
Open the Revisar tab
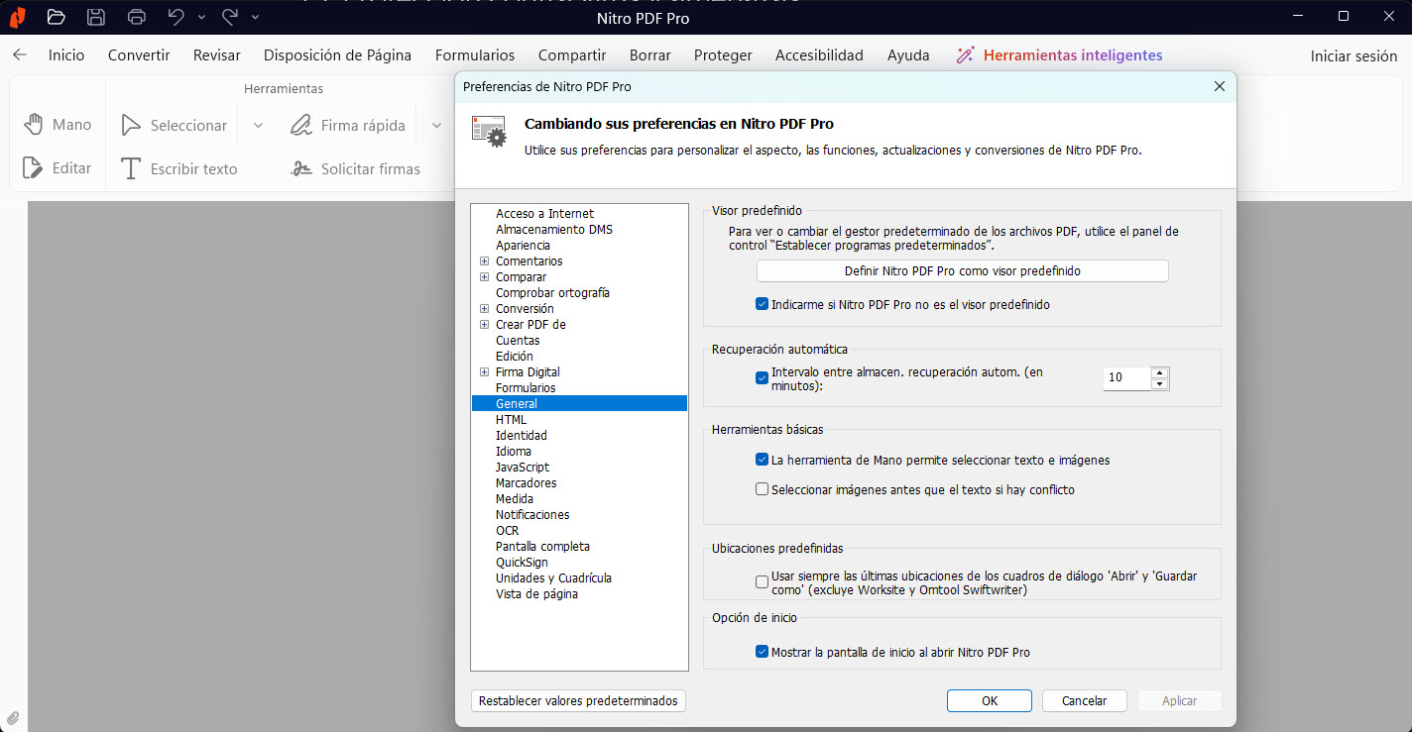tap(217, 55)
